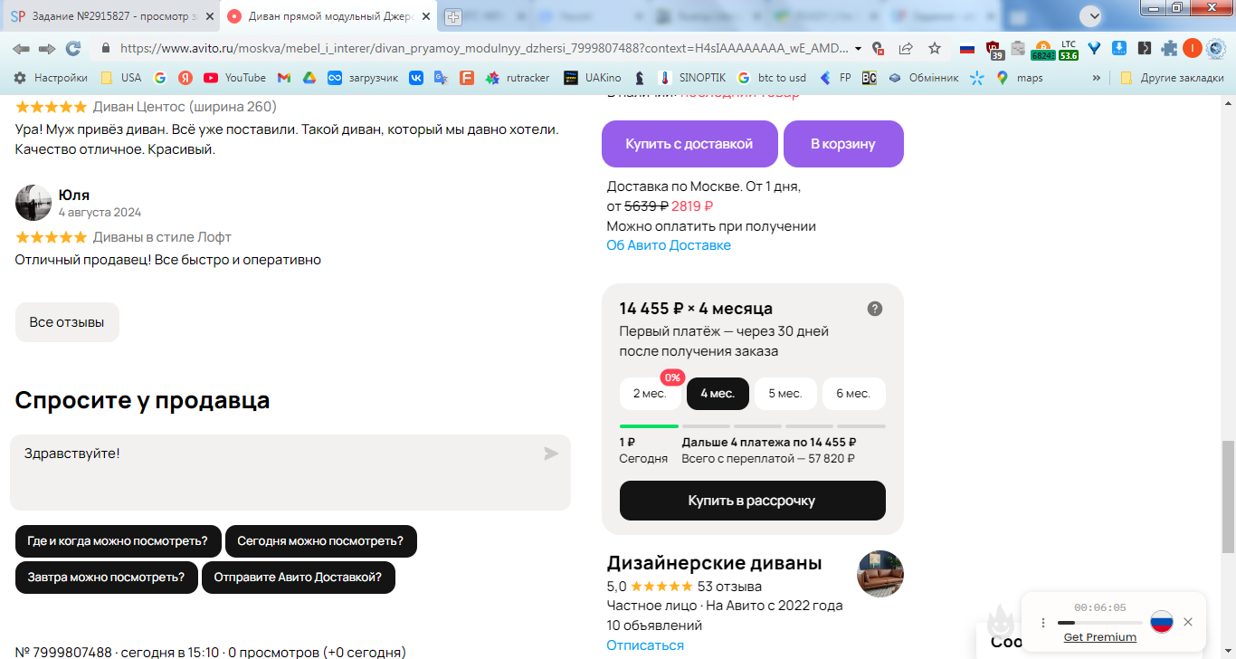1236x659 pixels.
Task: Choose 'Где и когда можно посмотреть?' quick question
Action: click(118, 541)
